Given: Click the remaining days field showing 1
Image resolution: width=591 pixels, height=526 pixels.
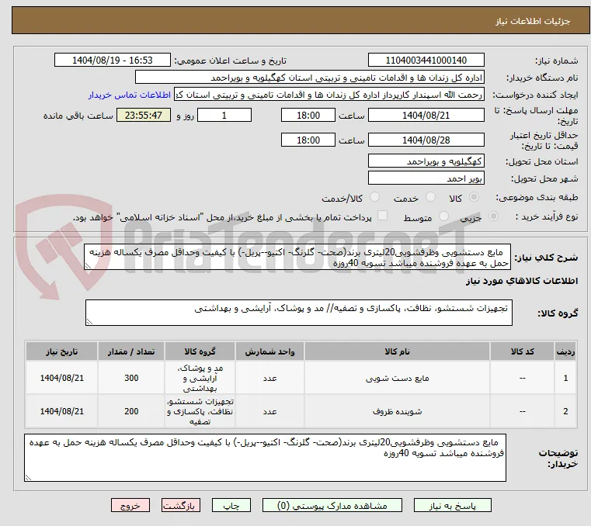Looking at the screenshot, I should [224, 116].
